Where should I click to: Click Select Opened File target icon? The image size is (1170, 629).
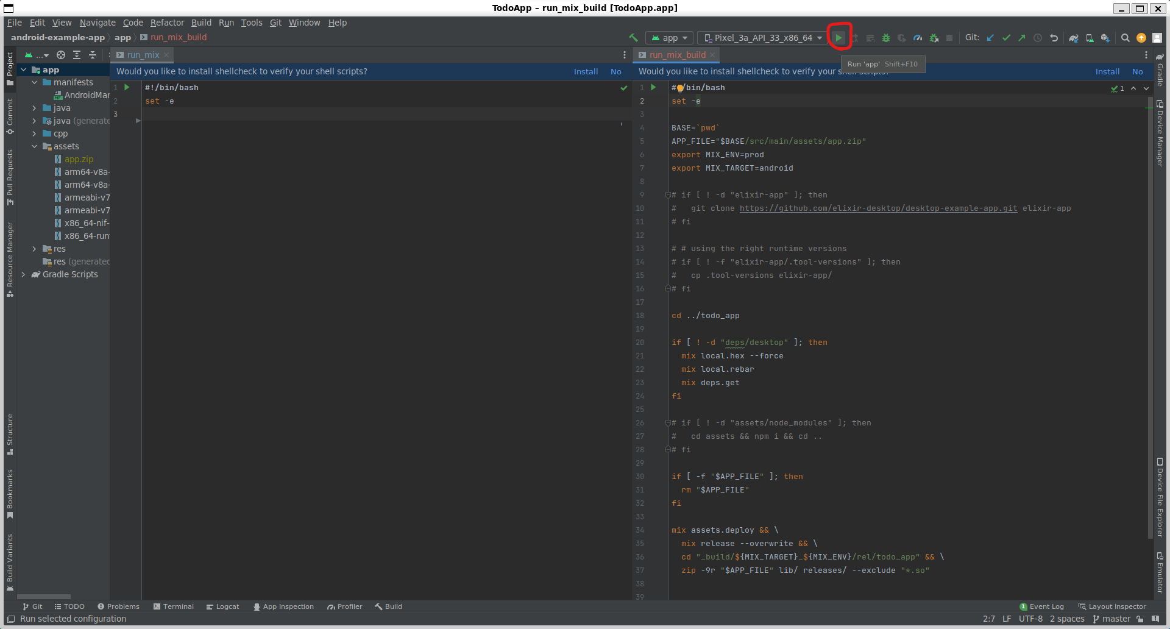click(x=61, y=55)
